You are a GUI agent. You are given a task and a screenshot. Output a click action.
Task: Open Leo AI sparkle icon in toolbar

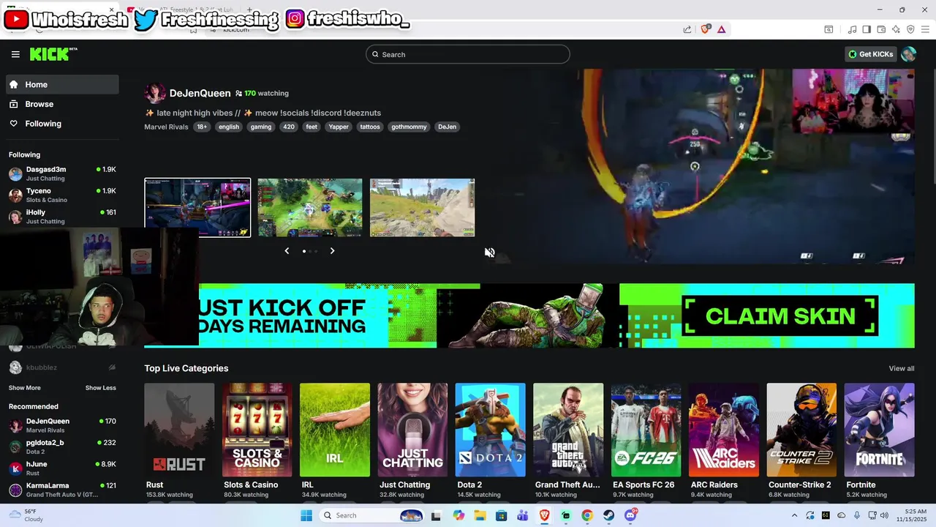896,29
